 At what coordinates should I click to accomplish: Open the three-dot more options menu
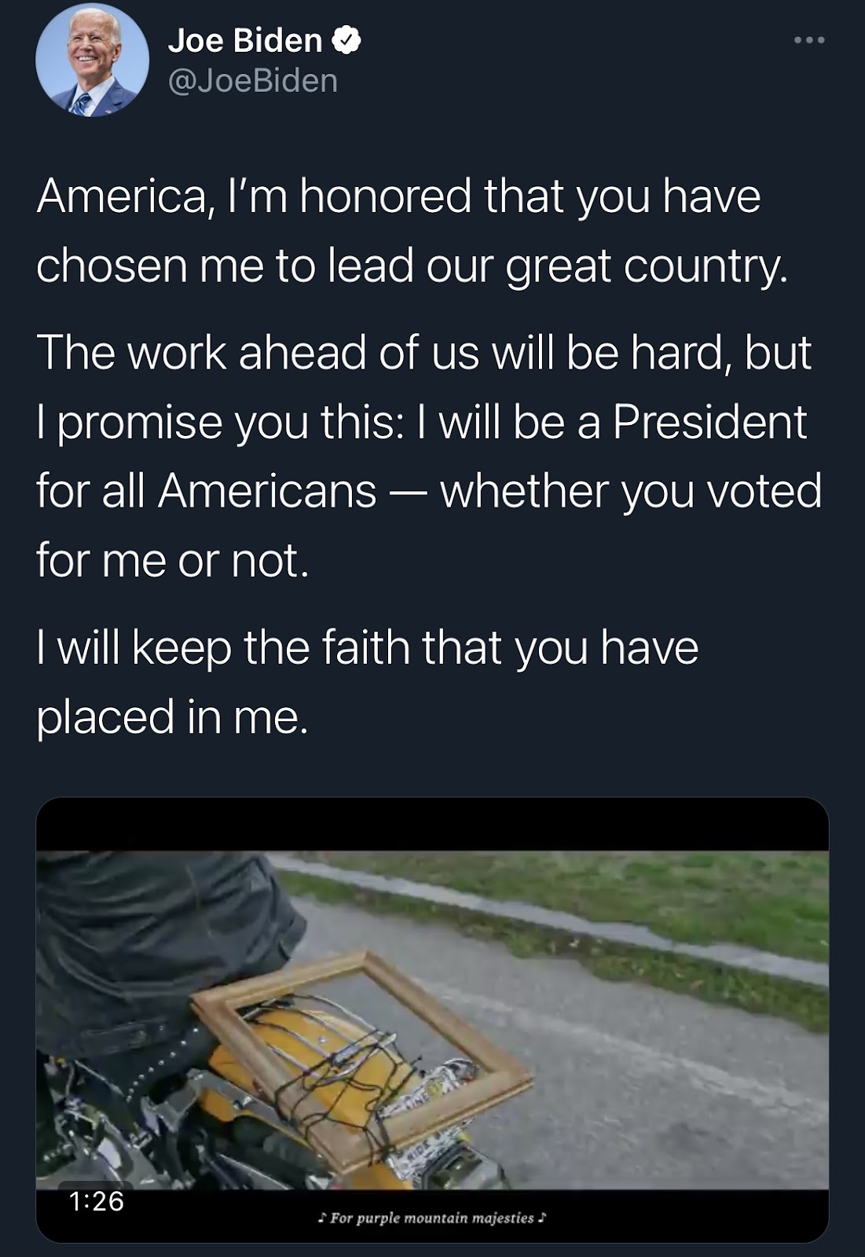pyautogui.click(x=808, y=40)
